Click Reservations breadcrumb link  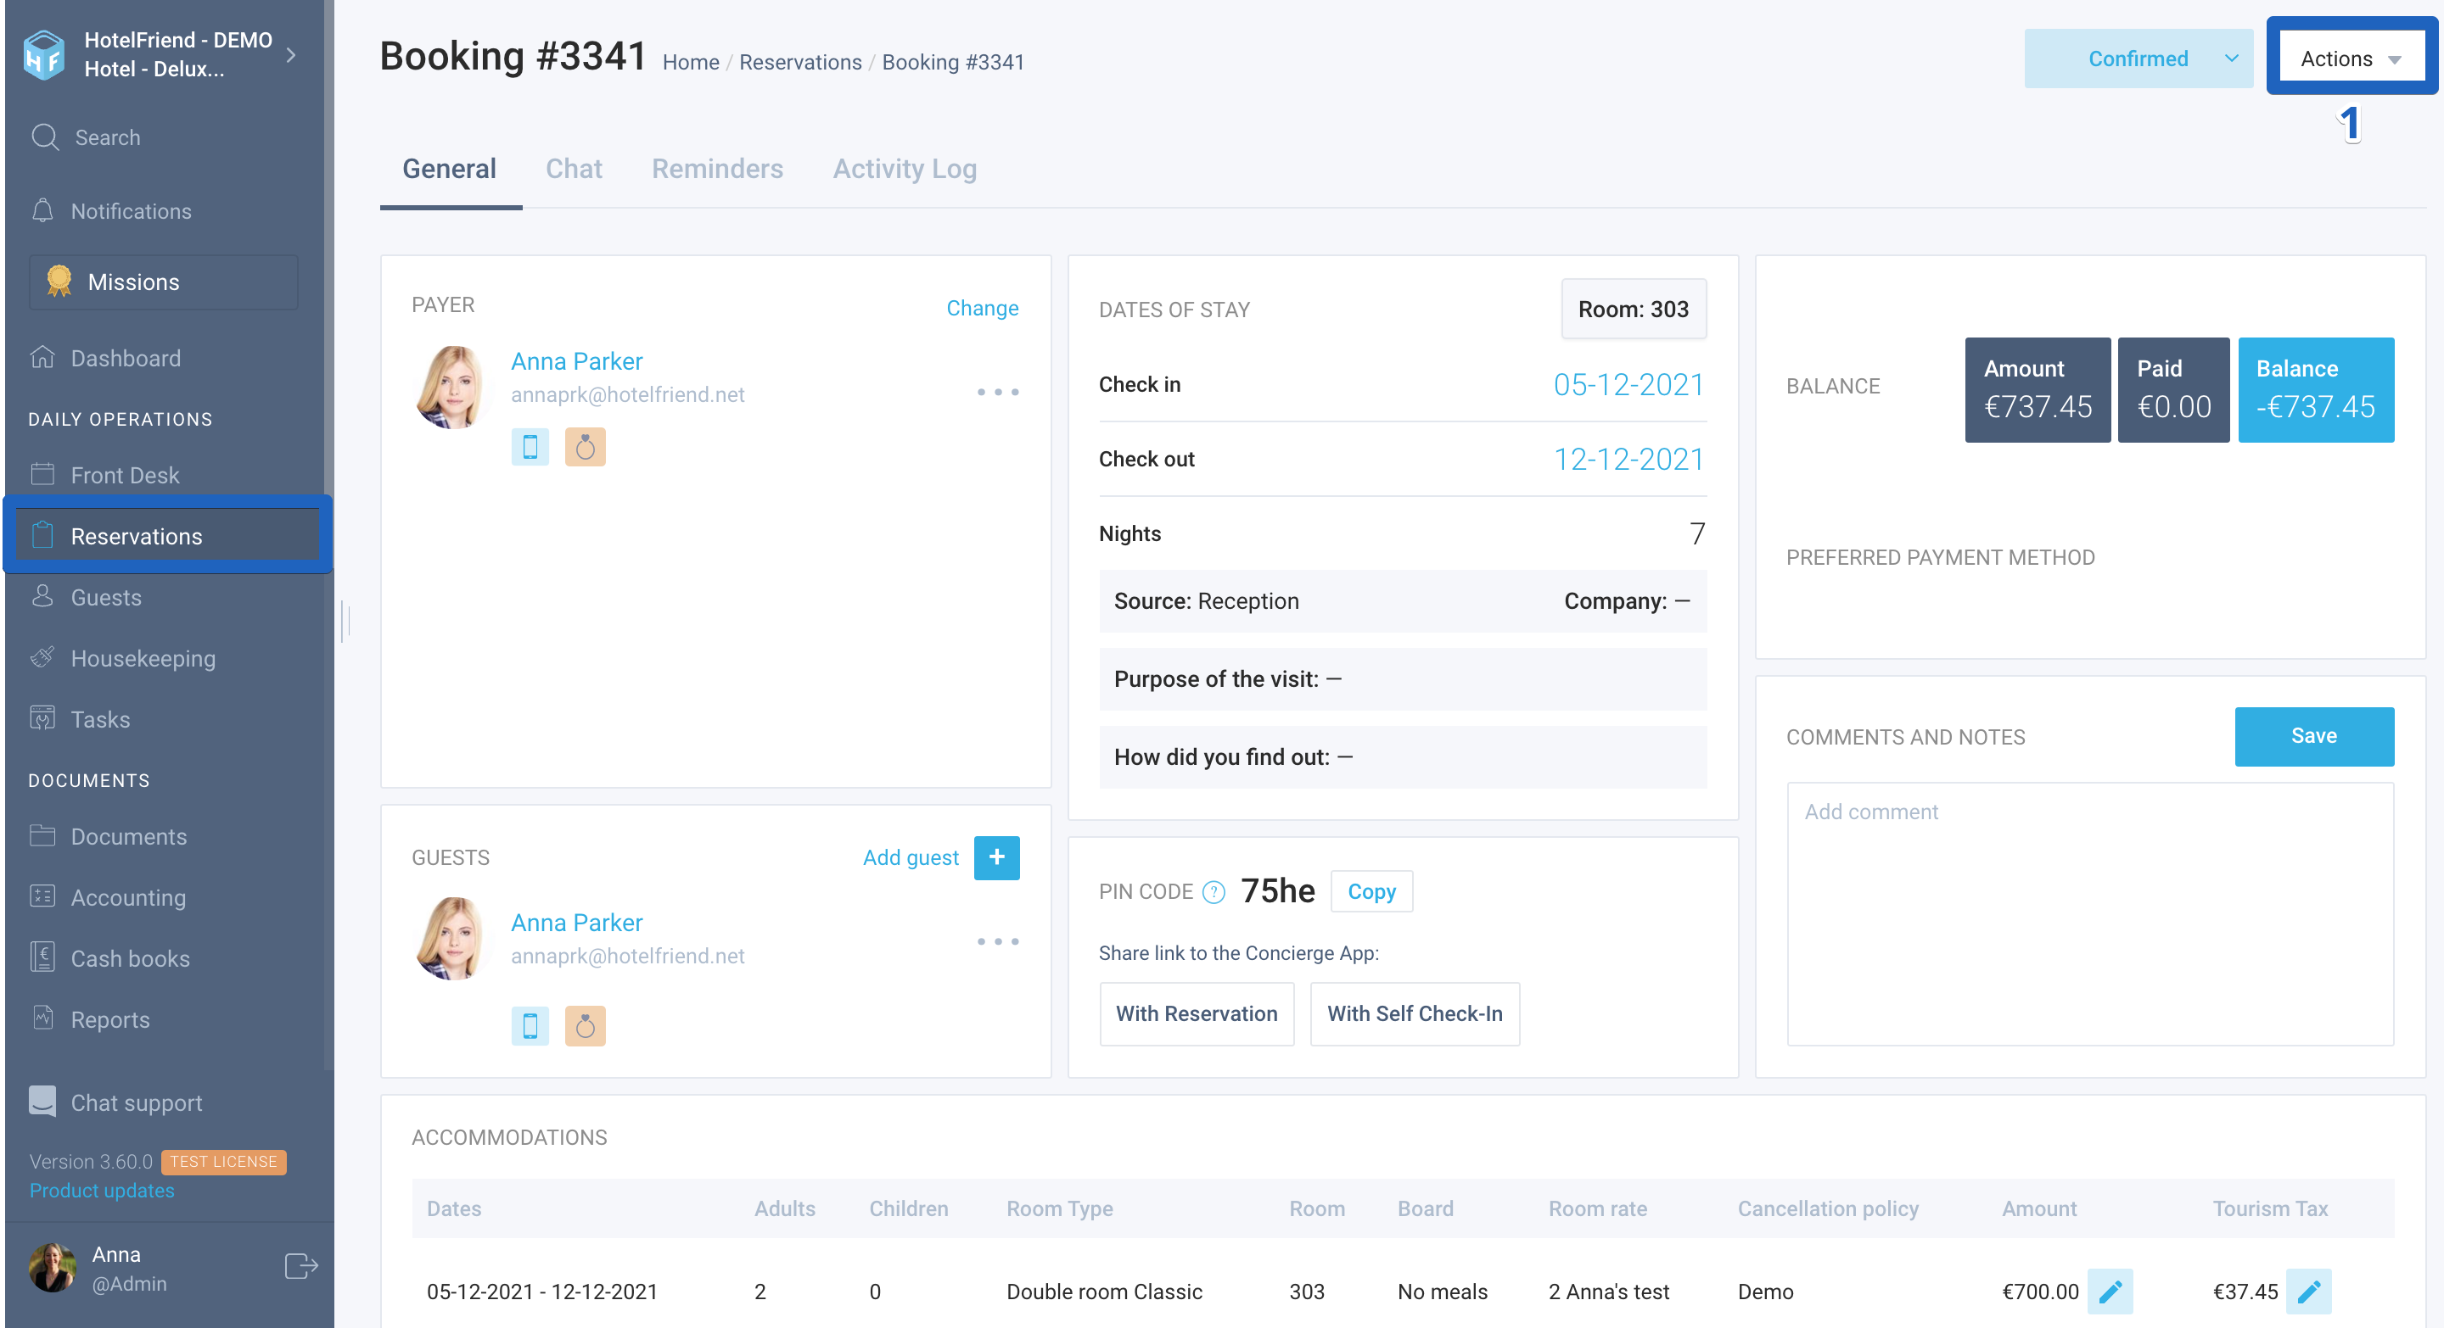coord(801,62)
